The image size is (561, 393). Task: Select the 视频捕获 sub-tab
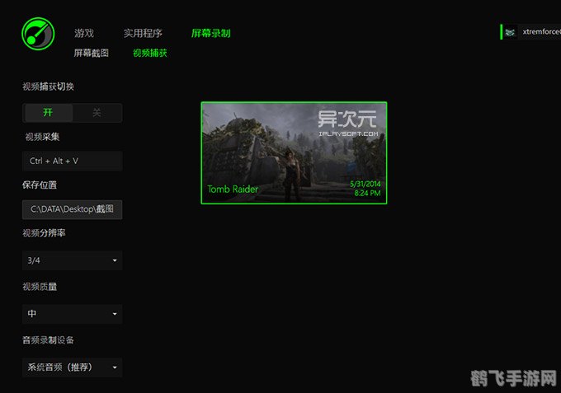click(x=150, y=54)
